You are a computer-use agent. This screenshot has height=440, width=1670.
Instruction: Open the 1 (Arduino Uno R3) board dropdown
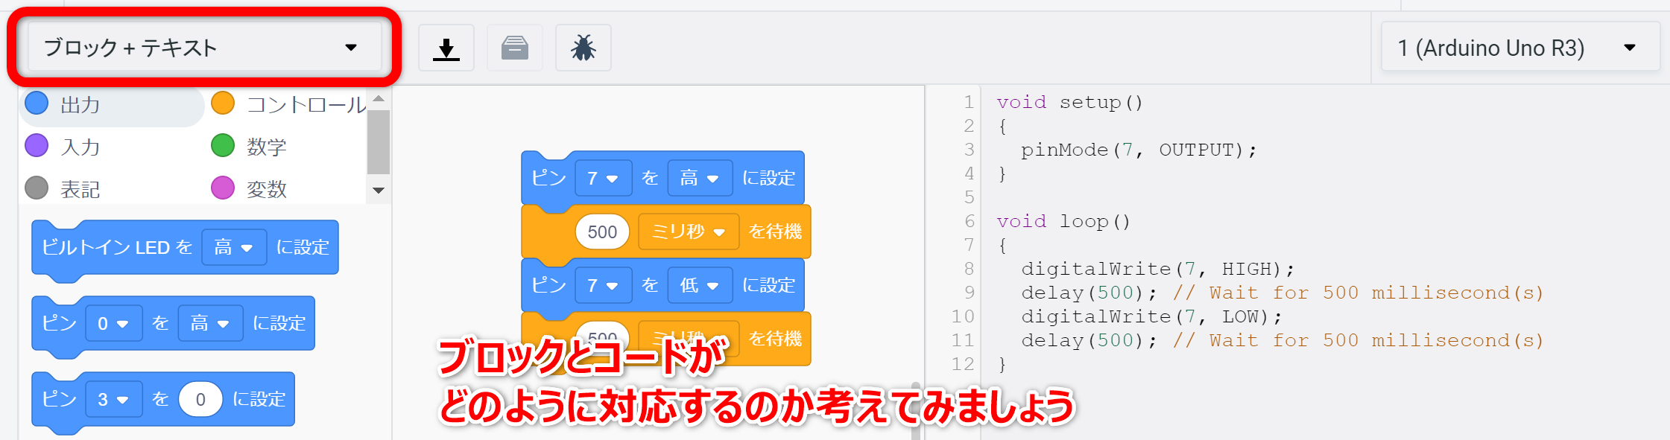[x=1520, y=48]
